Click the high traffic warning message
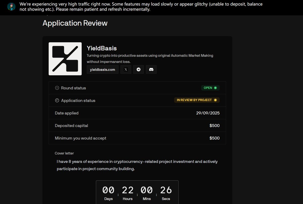 point(141,7)
